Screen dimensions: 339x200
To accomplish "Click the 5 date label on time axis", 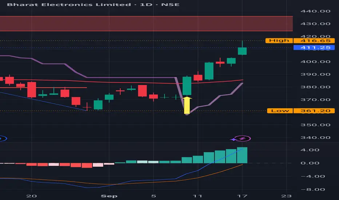I will [x=153, y=196].
